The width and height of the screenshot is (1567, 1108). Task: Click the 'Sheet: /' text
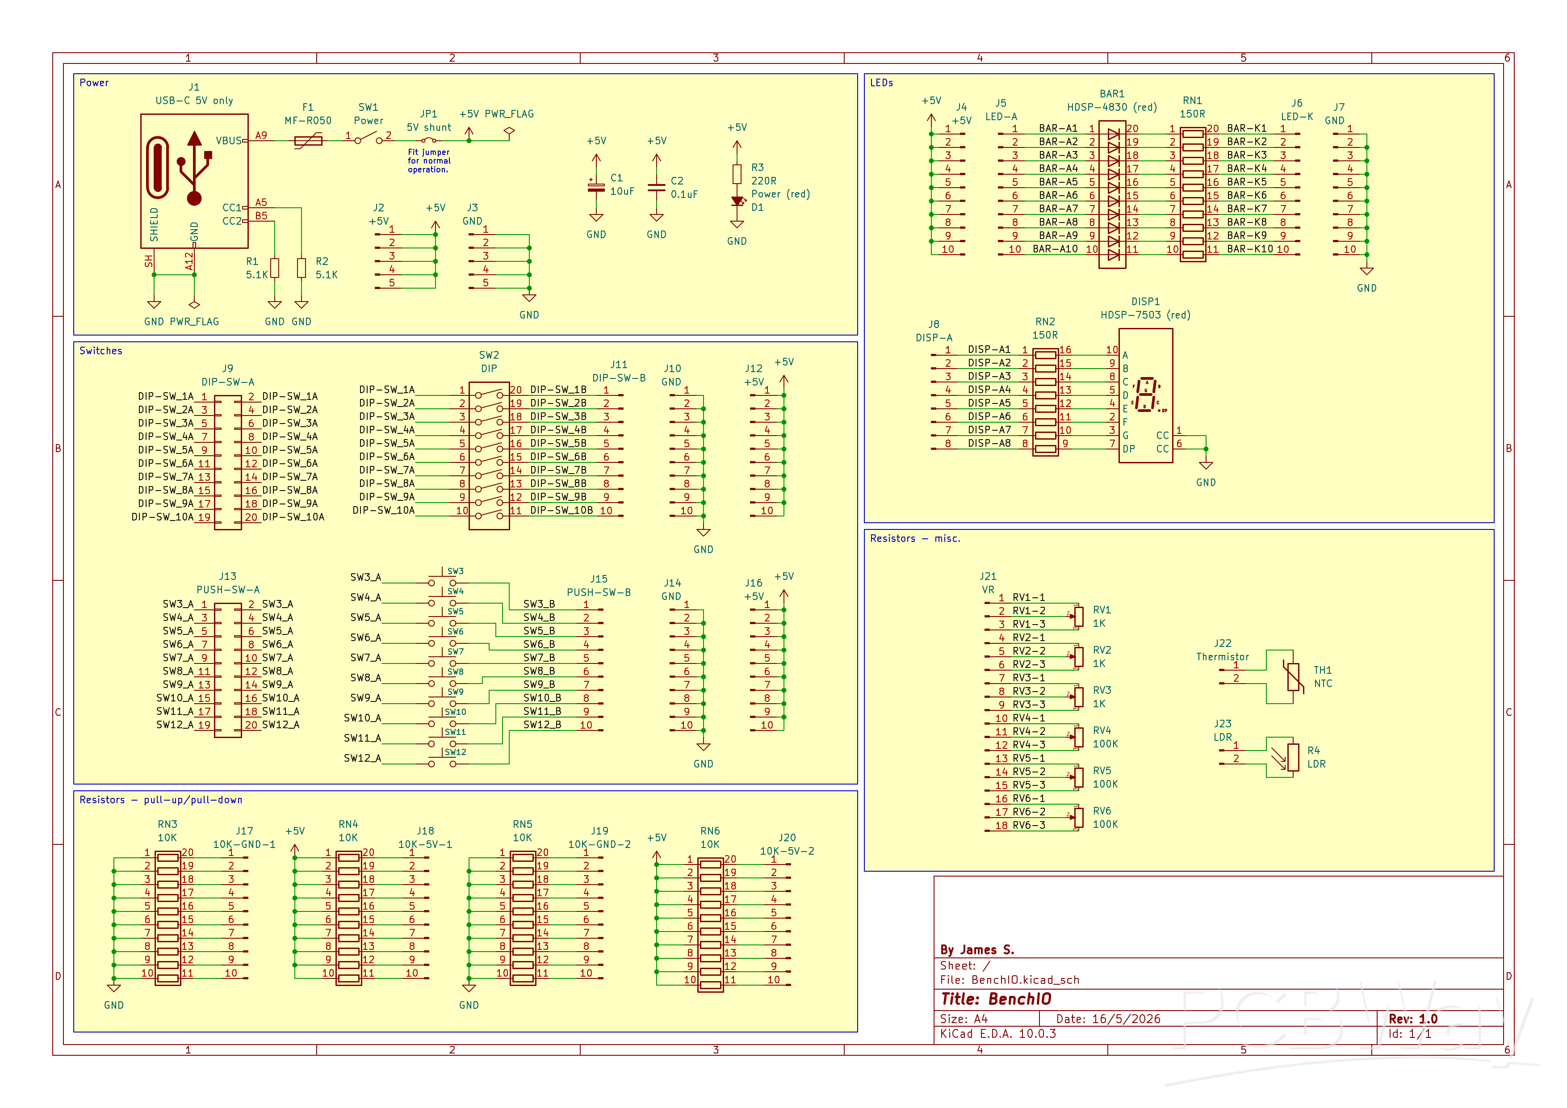pos(964,966)
